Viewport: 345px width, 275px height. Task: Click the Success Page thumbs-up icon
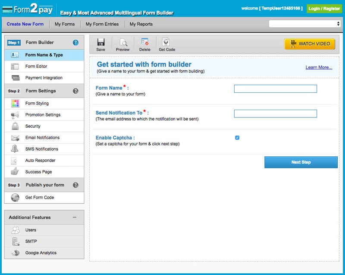click(x=15, y=171)
